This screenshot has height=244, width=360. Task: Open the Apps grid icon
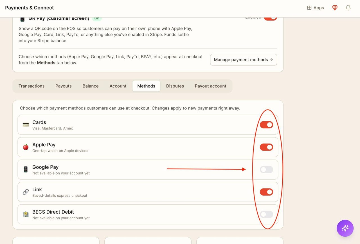tap(309, 8)
